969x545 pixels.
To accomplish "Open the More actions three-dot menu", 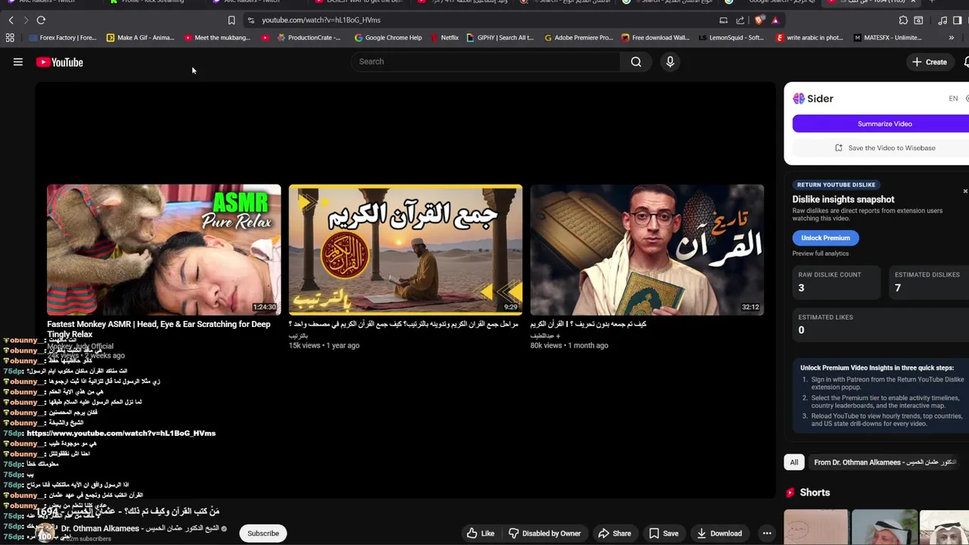I will (x=767, y=533).
